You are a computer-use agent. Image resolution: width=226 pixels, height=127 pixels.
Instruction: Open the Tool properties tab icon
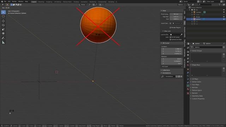[188, 48]
